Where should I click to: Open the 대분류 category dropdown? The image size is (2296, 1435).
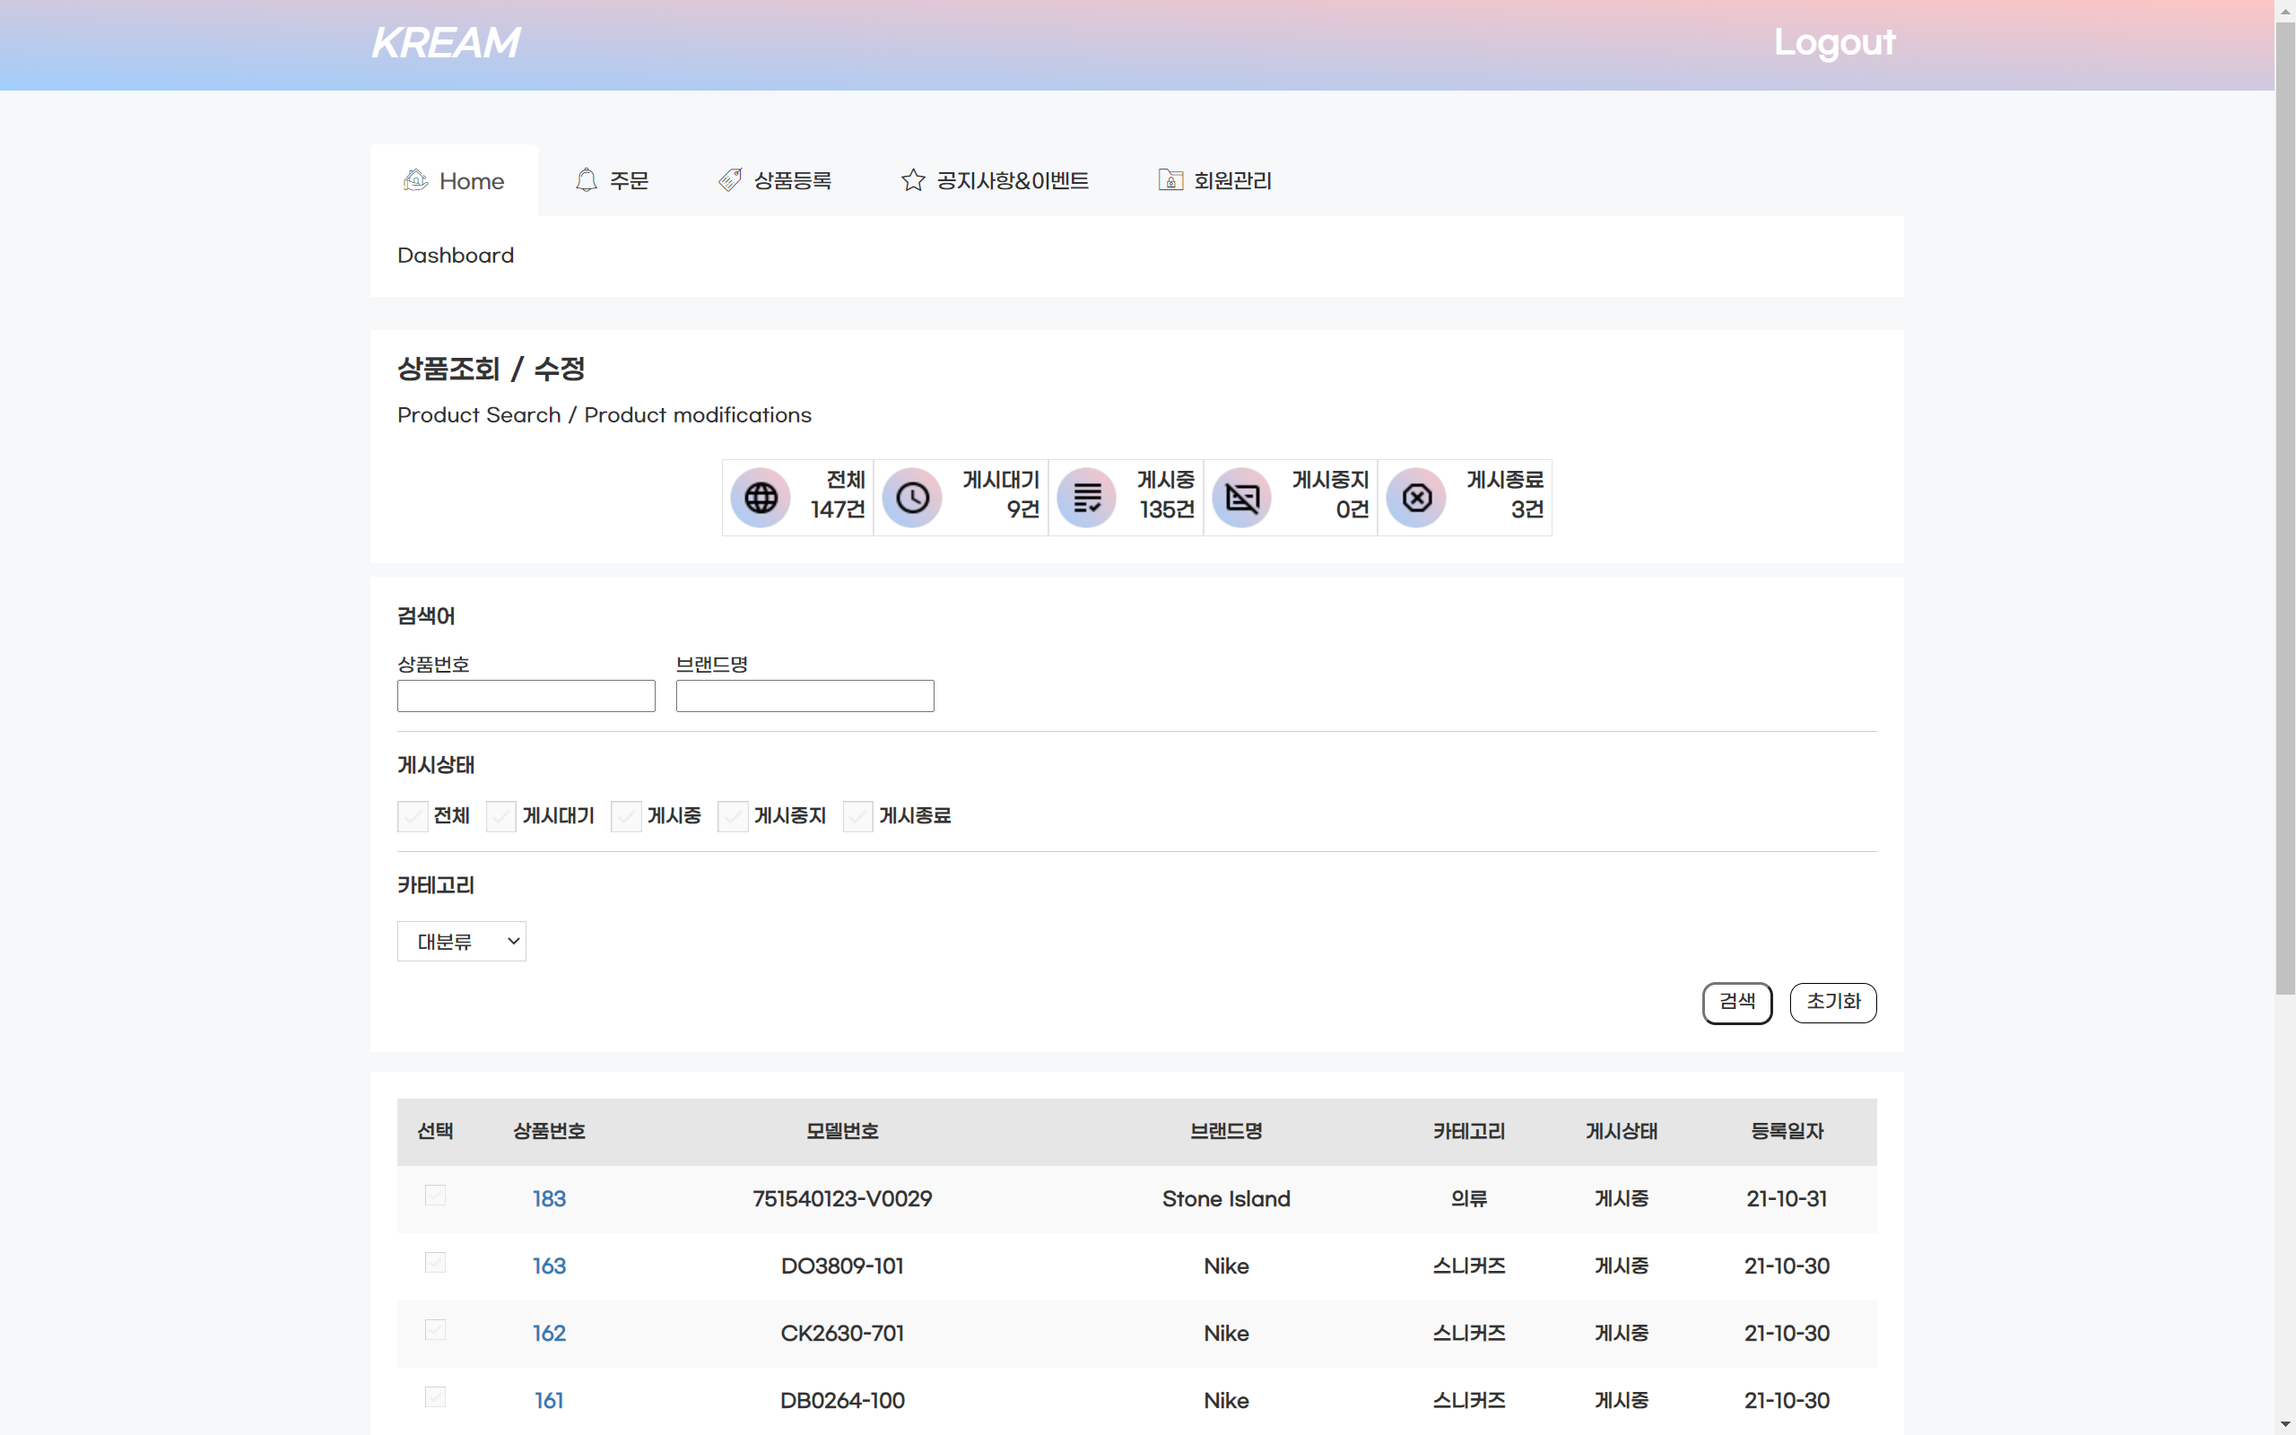(462, 941)
